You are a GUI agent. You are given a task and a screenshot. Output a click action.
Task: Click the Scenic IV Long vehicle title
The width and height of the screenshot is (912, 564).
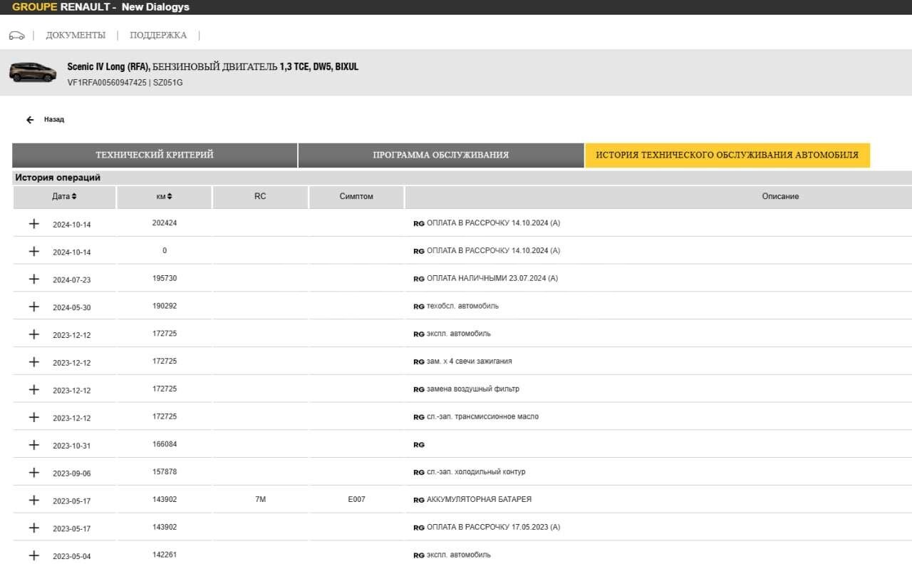(x=213, y=67)
